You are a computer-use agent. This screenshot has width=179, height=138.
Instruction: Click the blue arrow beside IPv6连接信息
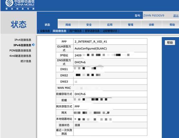coord(34,45)
